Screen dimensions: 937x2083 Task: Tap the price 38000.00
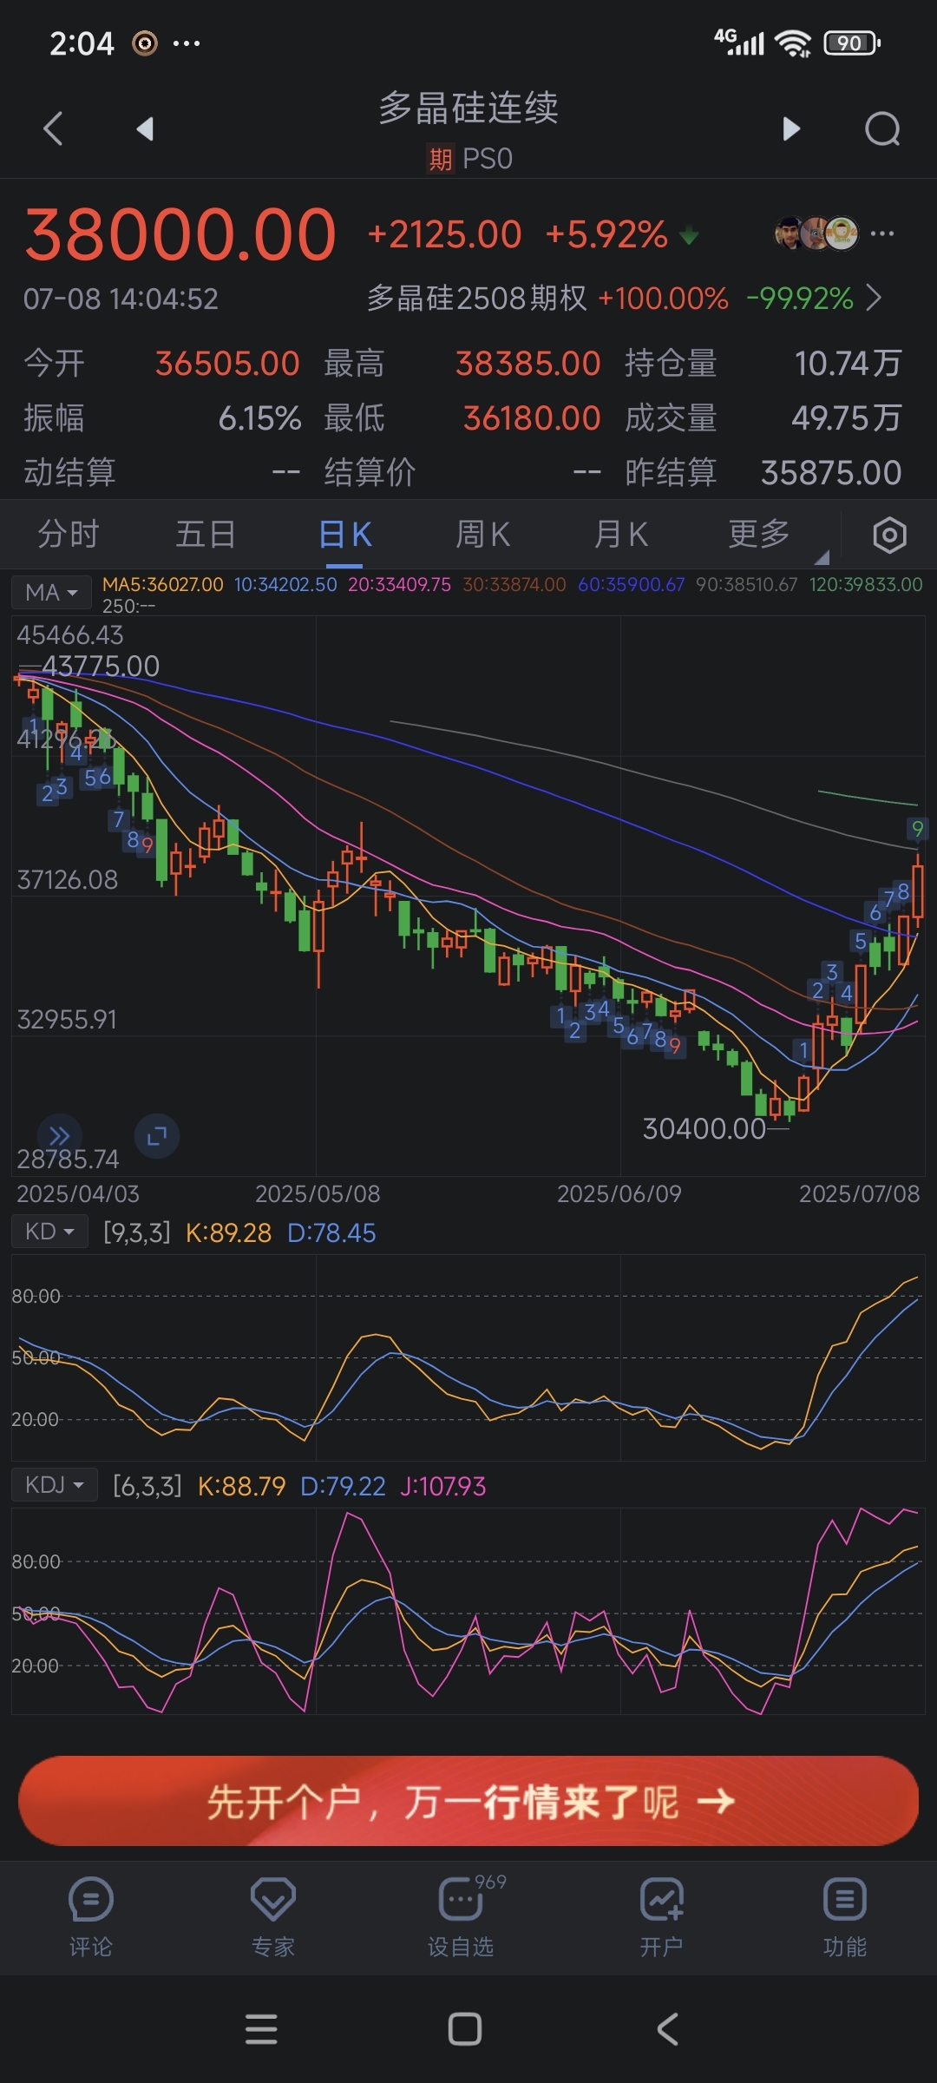(180, 234)
